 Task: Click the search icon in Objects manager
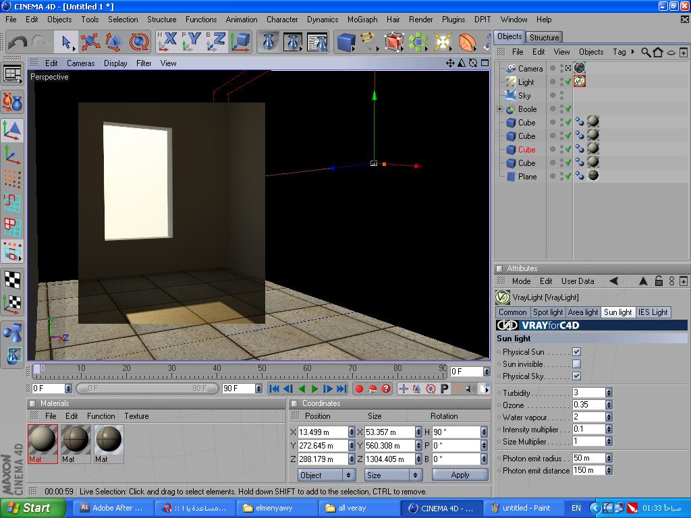click(646, 53)
